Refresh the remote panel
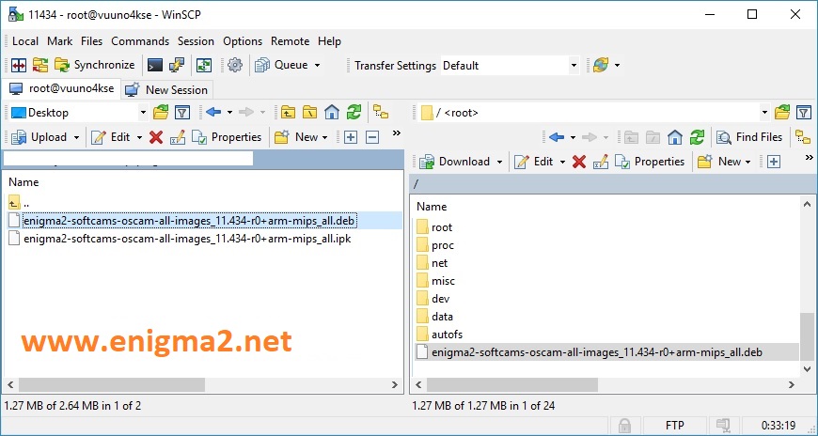The image size is (818, 436). click(x=697, y=137)
